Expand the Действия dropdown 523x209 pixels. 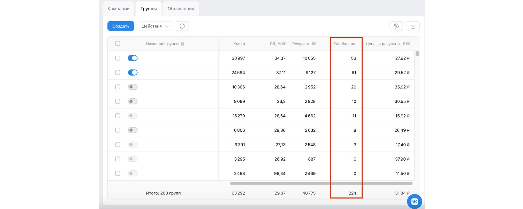click(x=155, y=26)
